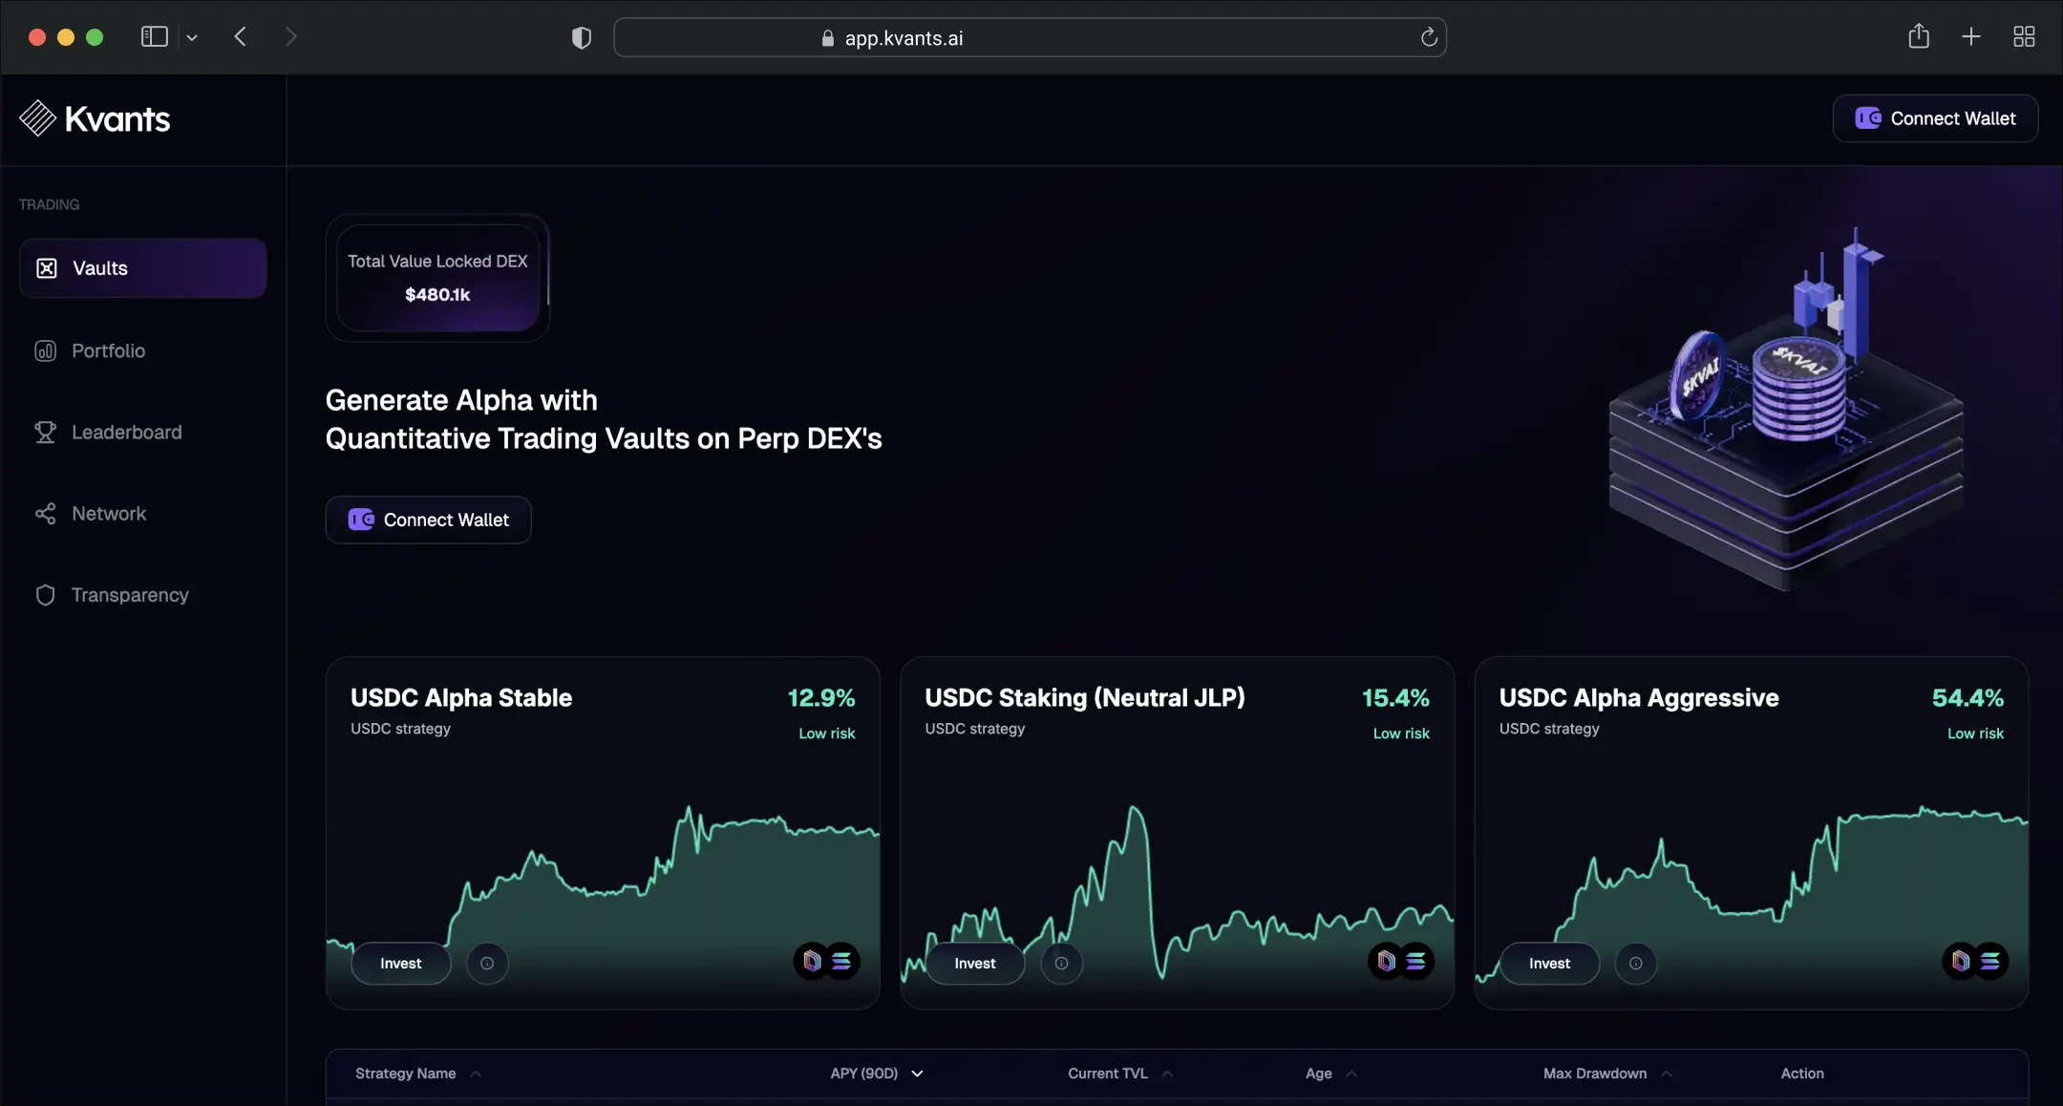Sort table by APY (90D) column
Viewport: 2063px width, 1106px height.
click(877, 1074)
